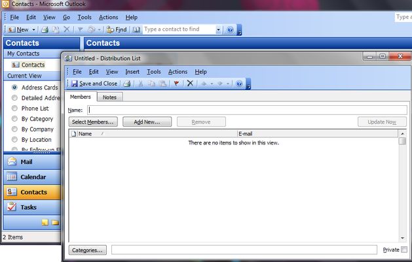Click the Cut scissors icon in Distribution List

pyautogui.click(x=141, y=84)
